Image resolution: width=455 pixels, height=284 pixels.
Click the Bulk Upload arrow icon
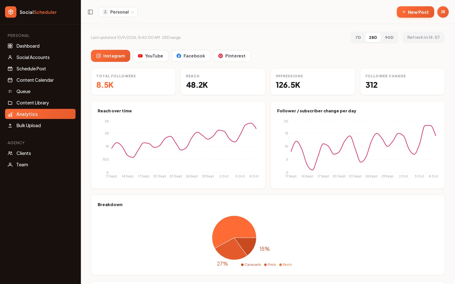(10, 126)
